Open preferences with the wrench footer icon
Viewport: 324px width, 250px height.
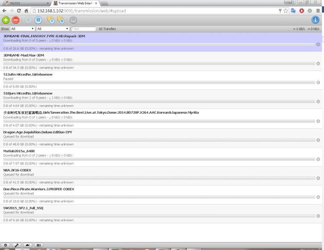pos(16,245)
